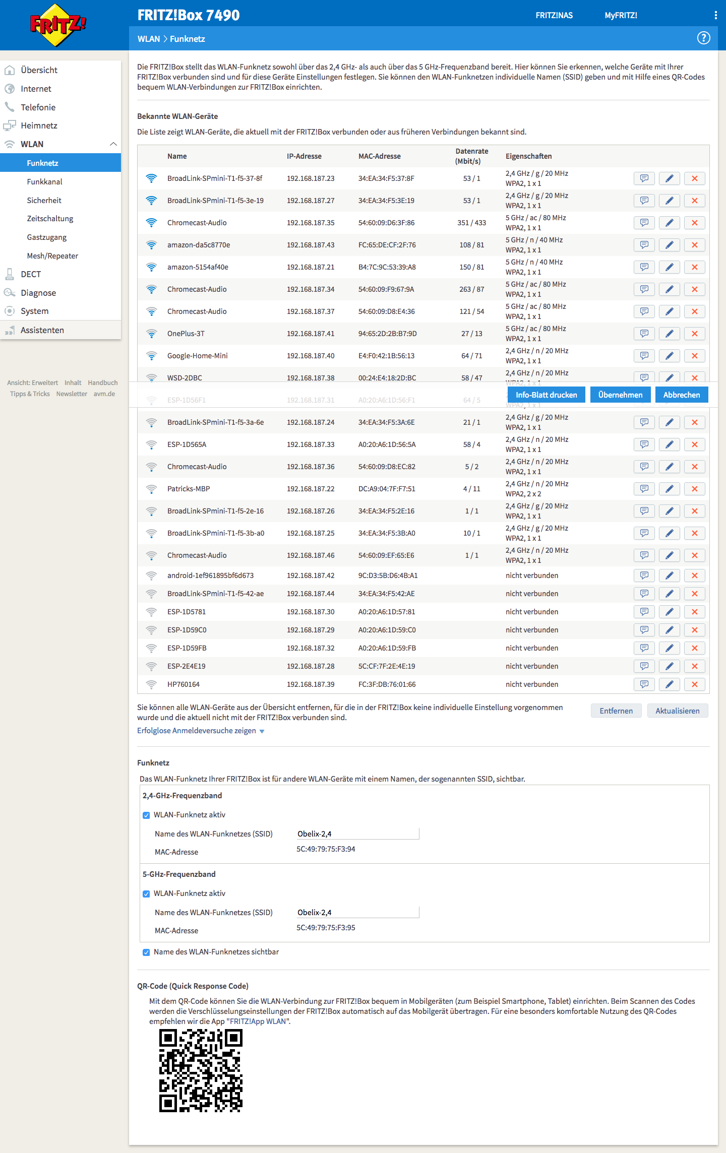This screenshot has width=726, height=1153.
Task: Edit the OnePlus-3T device with pencil icon
Action: [x=669, y=334]
